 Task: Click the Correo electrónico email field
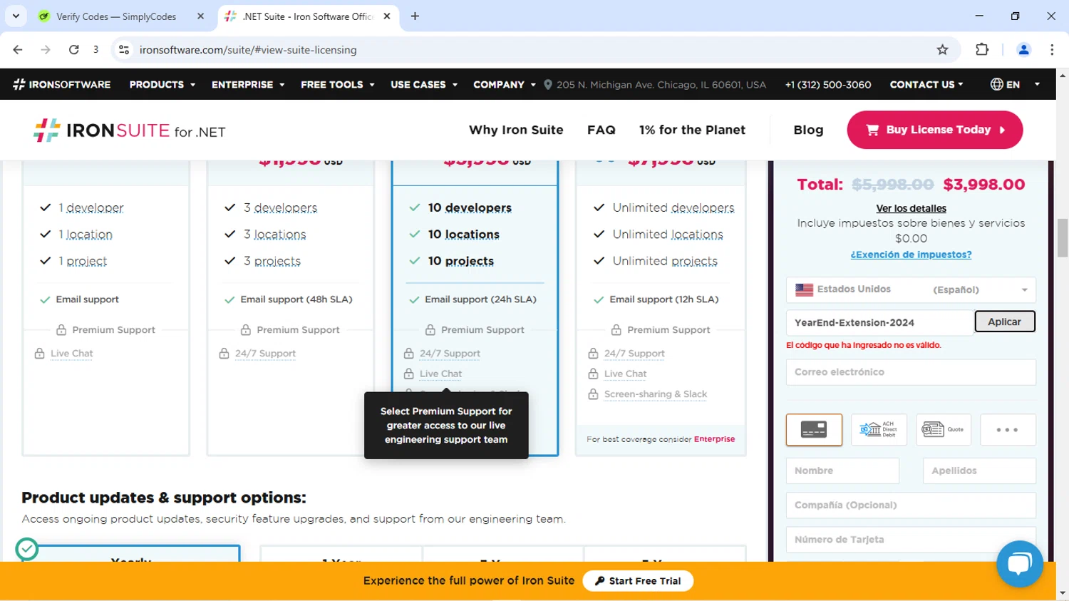point(911,372)
